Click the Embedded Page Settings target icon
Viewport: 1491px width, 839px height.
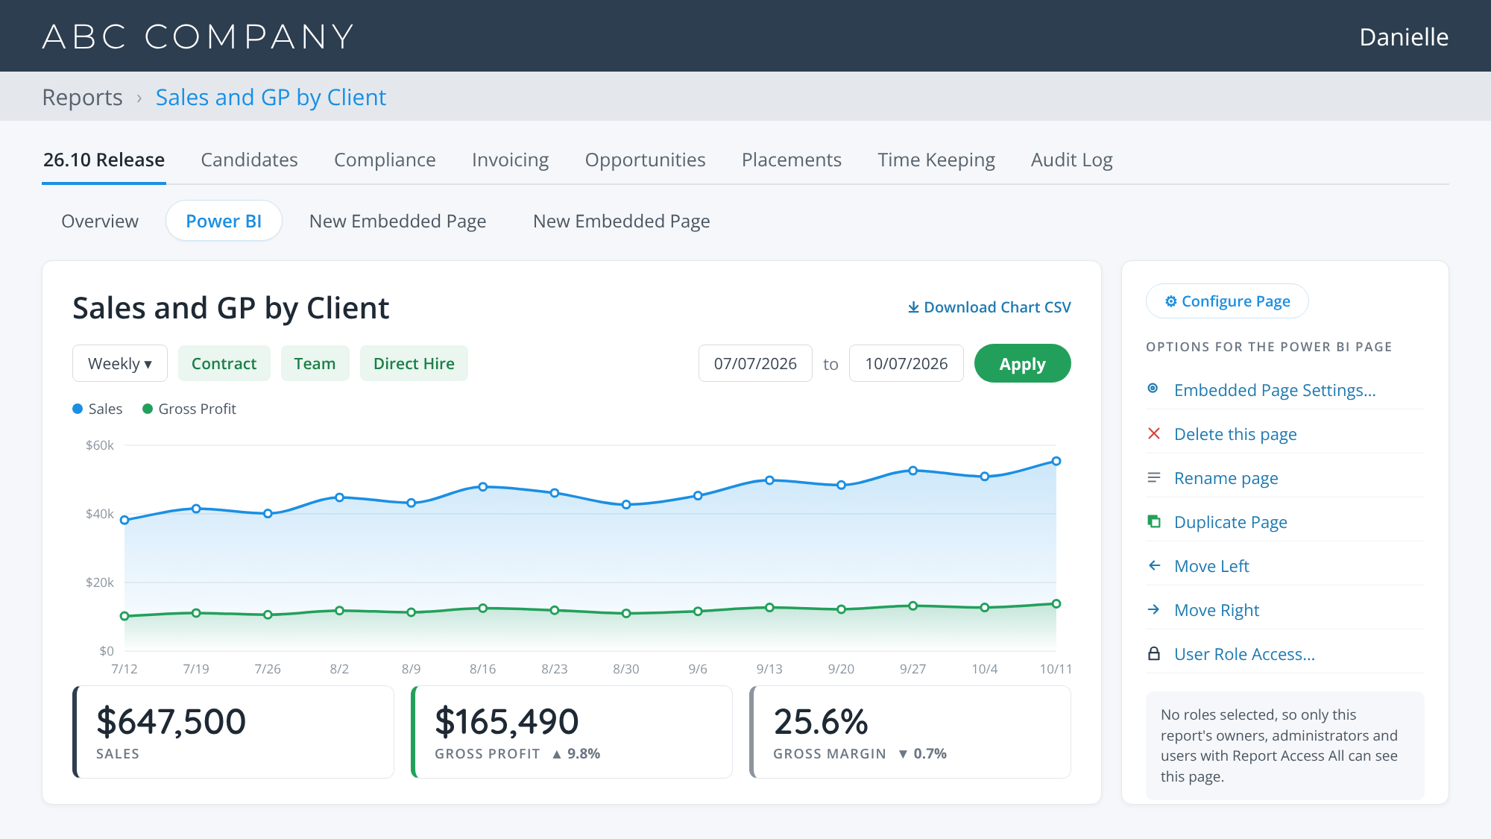[1153, 389]
